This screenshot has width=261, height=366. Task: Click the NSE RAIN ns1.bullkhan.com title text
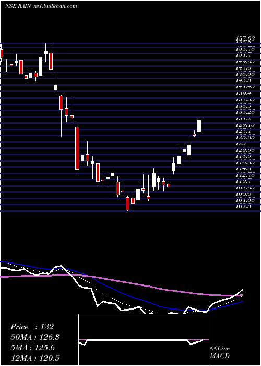point(41,6)
